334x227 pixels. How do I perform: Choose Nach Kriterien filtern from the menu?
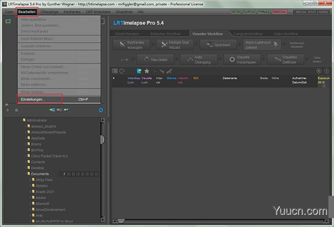pos(59,39)
